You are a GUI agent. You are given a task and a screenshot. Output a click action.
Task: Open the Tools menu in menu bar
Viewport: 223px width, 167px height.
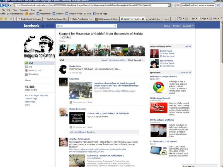33,10
